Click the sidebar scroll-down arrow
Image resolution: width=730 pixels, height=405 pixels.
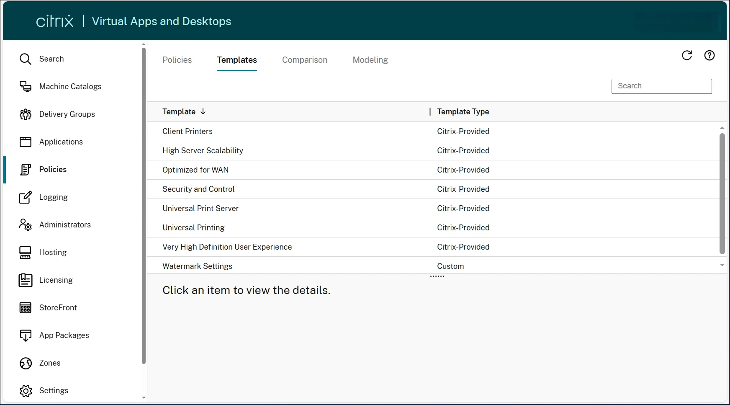click(x=144, y=398)
